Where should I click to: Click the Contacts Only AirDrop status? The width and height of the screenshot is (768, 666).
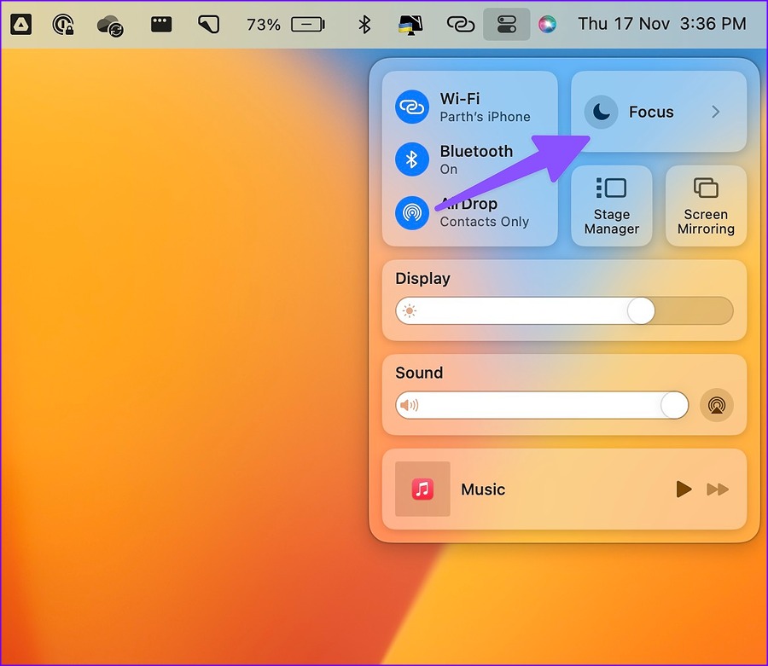(x=485, y=222)
